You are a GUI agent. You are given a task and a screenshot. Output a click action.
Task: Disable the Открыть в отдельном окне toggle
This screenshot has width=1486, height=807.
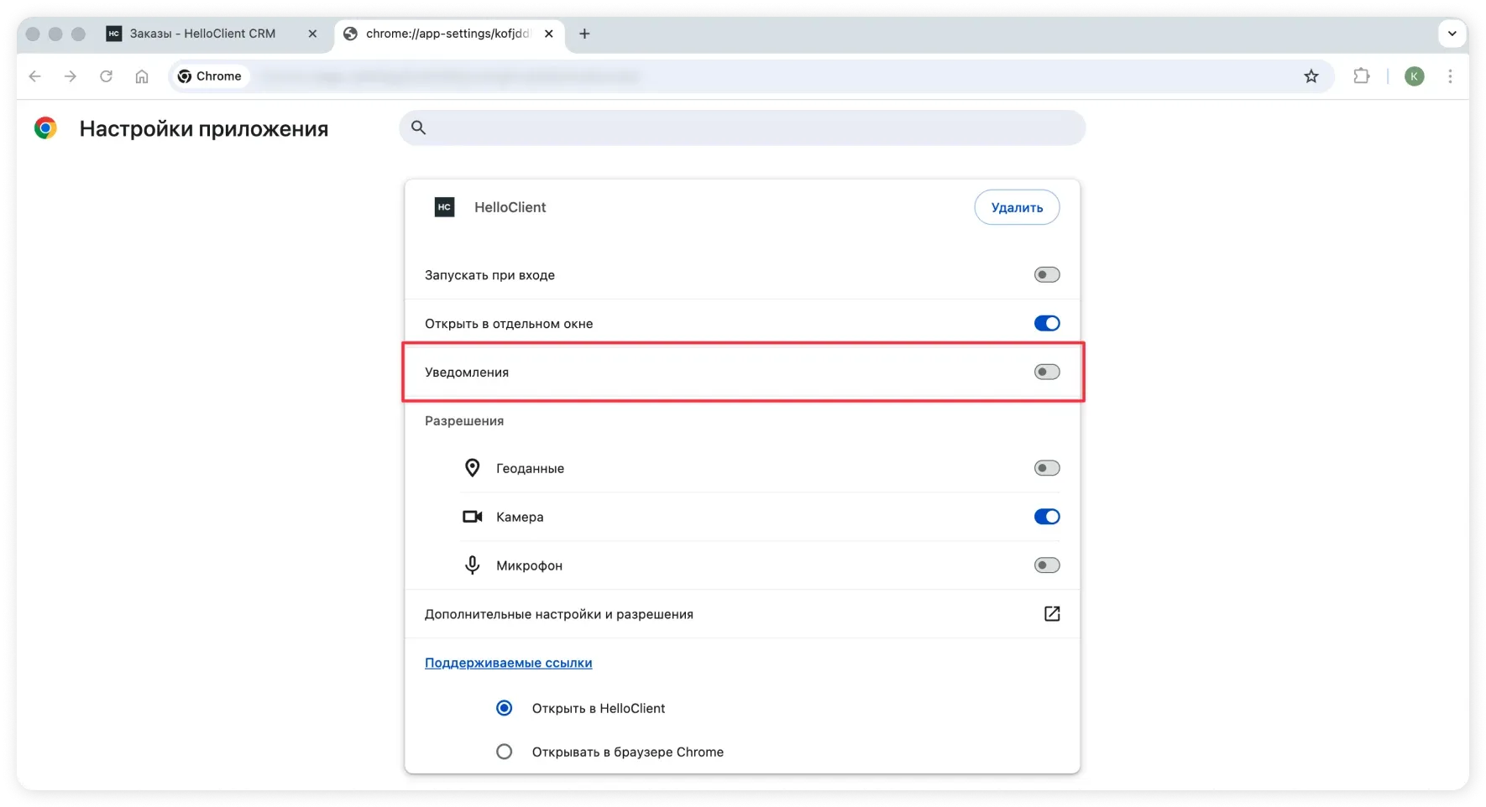pyautogui.click(x=1046, y=323)
